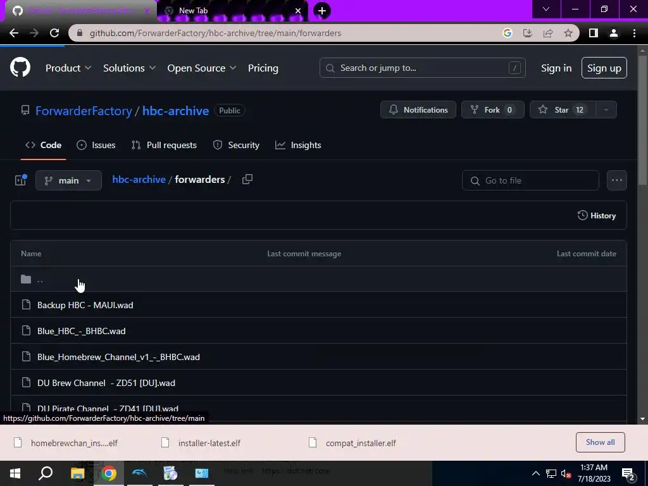Click the muted volume tray icon

(566, 473)
